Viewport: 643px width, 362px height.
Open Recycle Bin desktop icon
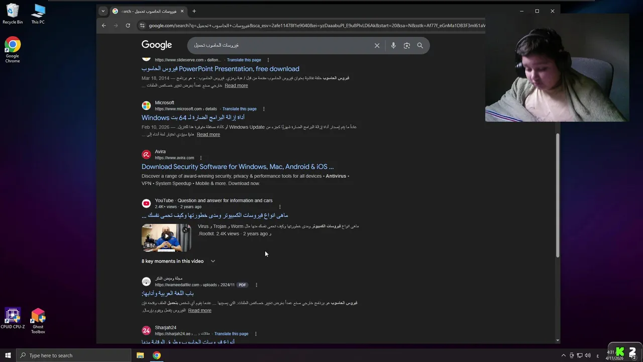tap(13, 14)
